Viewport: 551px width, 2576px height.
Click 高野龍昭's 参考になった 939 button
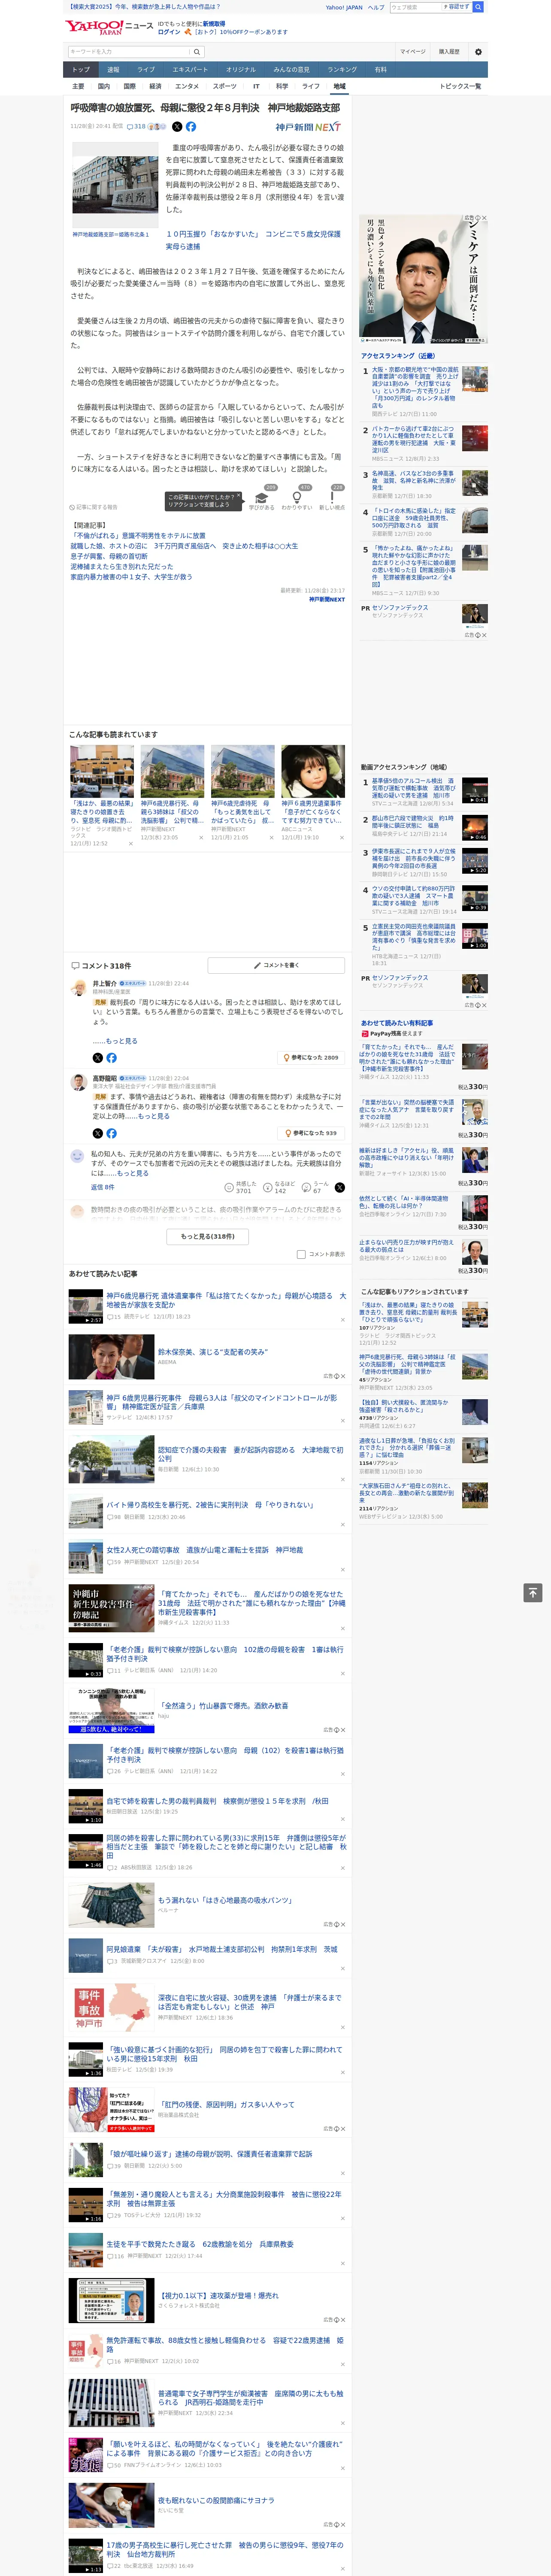point(311,1133)
